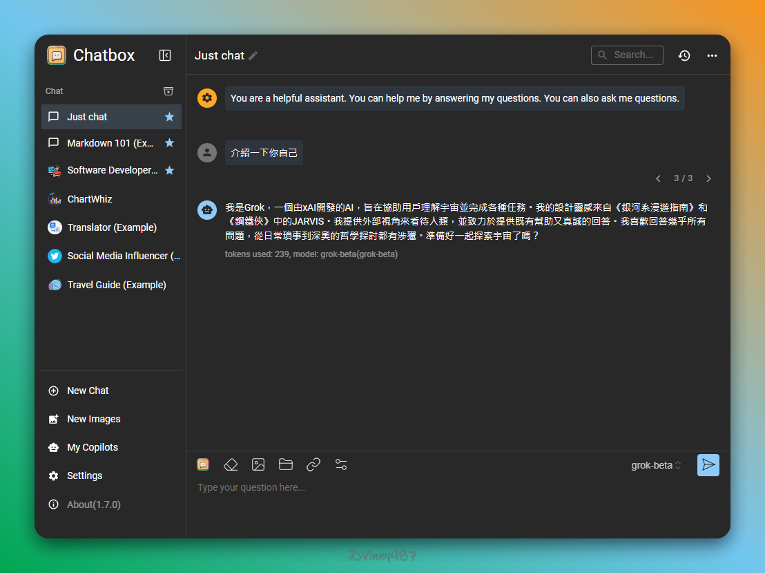The width and height of the screenshot is (765, 573).
Task: Click the eraser icon to clear messages
Action: pos(231,464)
